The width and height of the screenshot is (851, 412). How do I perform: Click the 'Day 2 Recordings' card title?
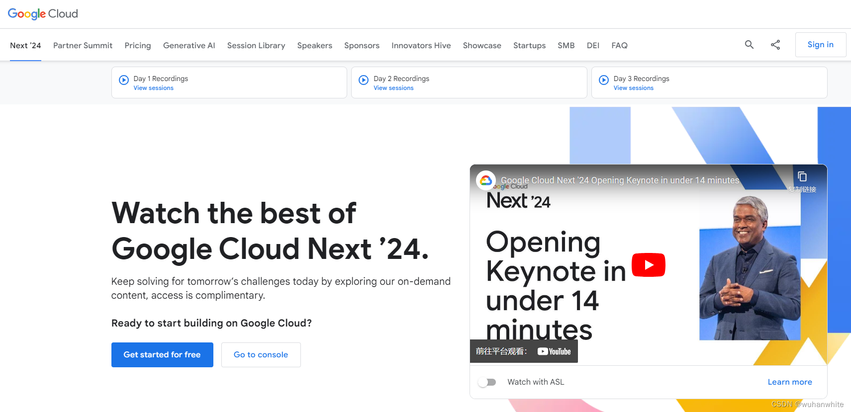tap(401, 79)
